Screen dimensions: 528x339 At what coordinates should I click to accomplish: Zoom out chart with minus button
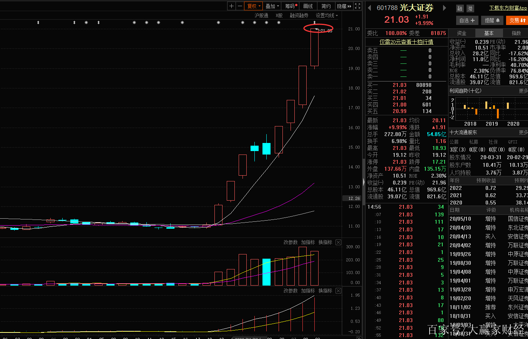[x=240, y=6]
